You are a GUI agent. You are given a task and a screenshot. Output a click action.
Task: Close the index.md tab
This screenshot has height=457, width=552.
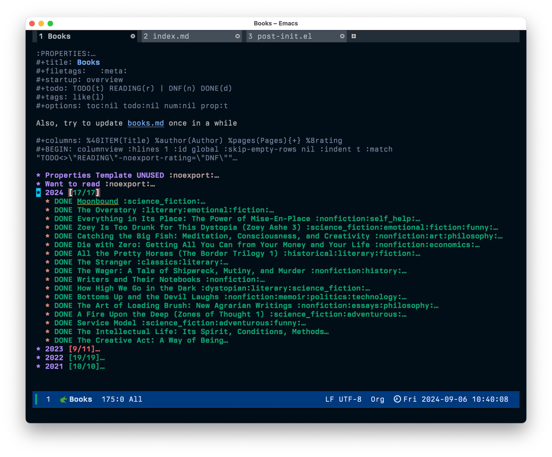(x=237, y=36)
